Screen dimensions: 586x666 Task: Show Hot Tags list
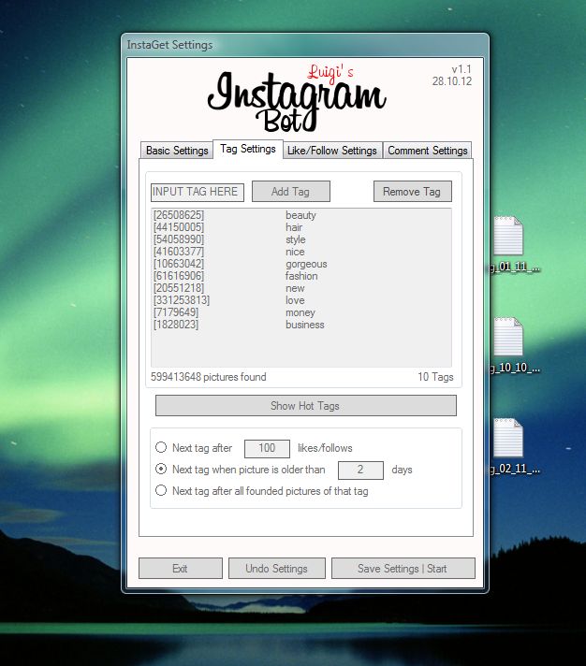pyautogui.click(x=305, y=406)
